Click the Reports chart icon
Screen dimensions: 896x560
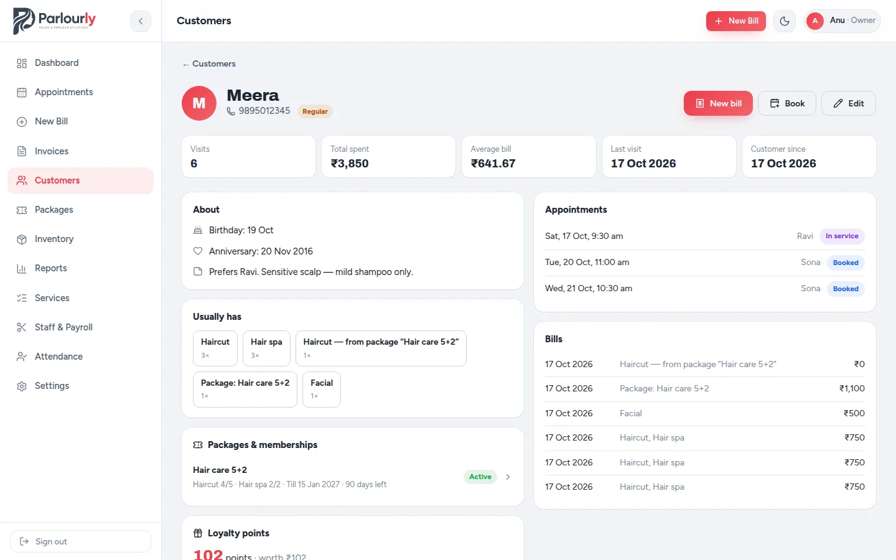[22, 268]
